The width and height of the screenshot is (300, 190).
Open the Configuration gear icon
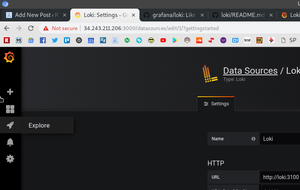10,159
